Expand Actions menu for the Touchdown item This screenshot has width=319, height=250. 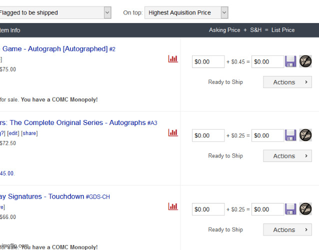pos(287,230)
